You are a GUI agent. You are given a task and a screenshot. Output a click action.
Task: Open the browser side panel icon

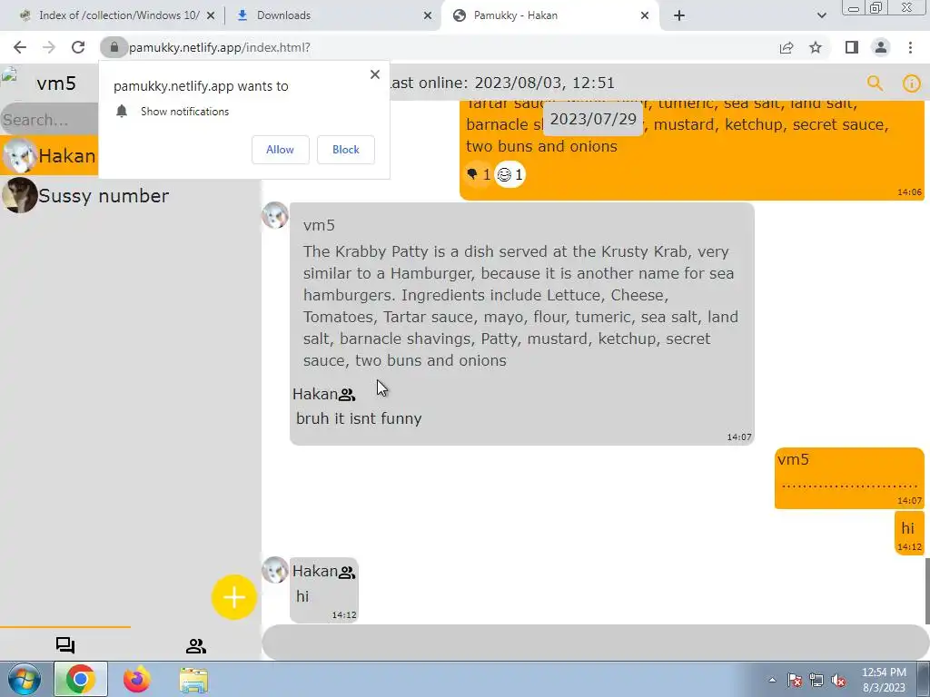pos(852,47)
